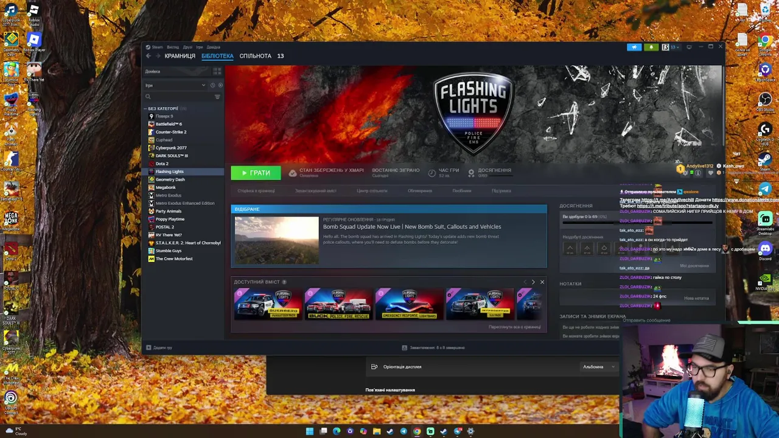Click the green ГРАТИ play button
Image resolution: width=779 pixels, height=438 pixels.
click(x=256, y=173)
